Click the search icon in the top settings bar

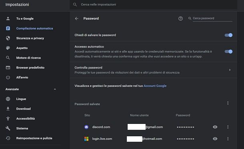75,4
